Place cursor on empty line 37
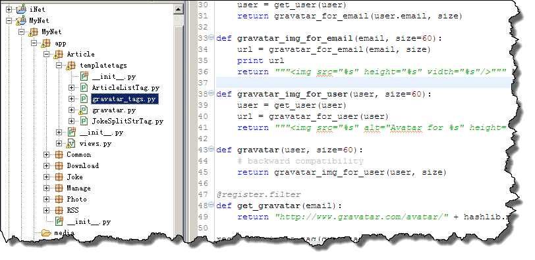535x260 pixels. coord(364,82)
